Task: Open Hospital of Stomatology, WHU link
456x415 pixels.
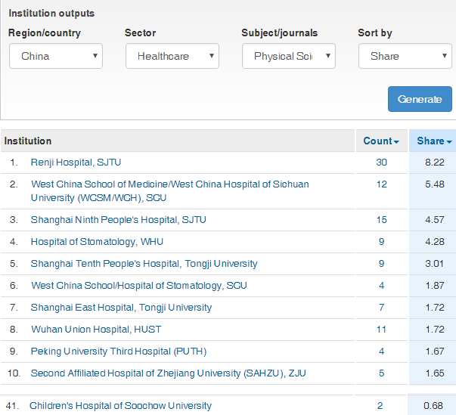Action: [97, 242]
